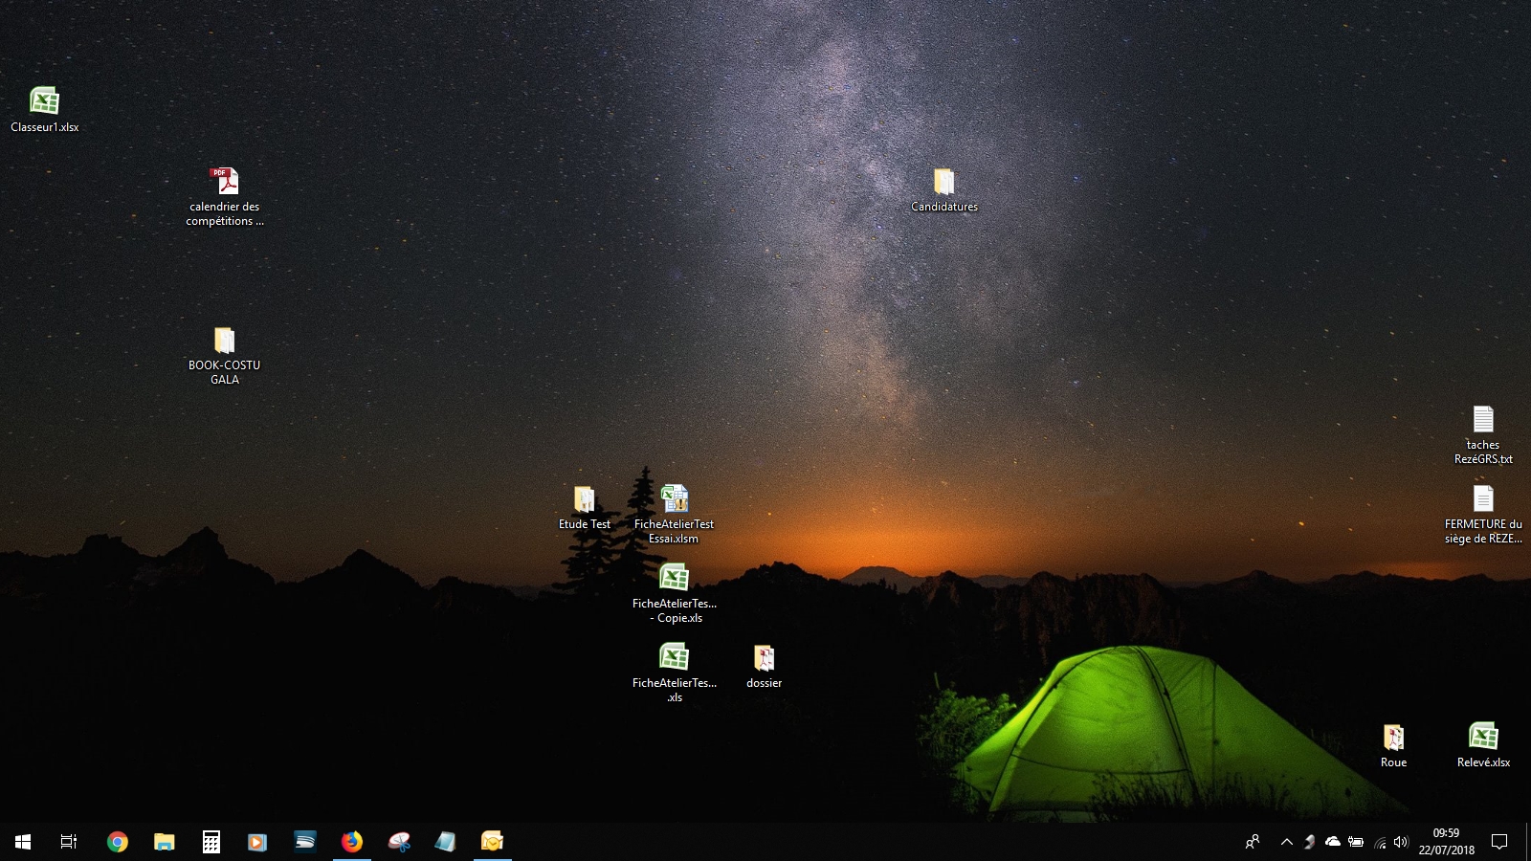
Task: Select the Classeur1.xlsx desktop file
Action: pos(44,109)
